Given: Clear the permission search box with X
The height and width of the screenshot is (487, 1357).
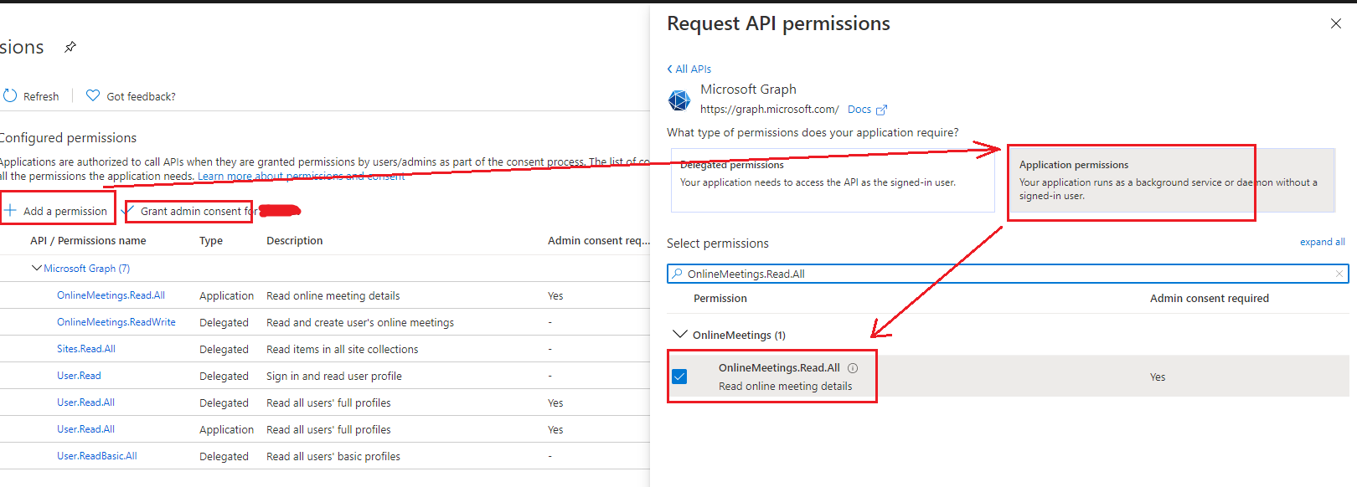Looking at the screenshot, I should pyautogui.click(x=1339, y=274).
